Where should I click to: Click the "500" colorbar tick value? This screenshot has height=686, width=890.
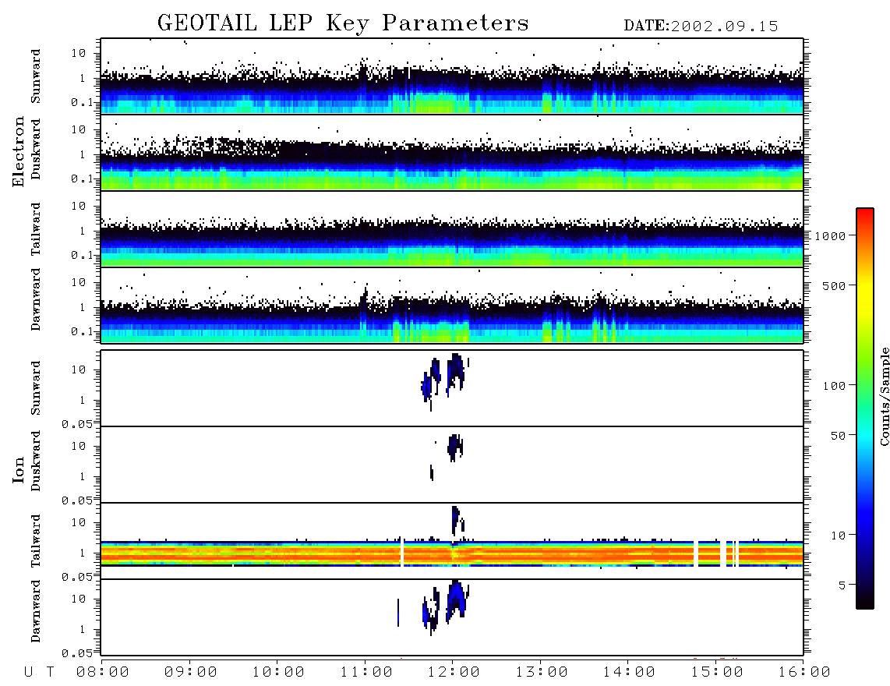[x=834, y=285]
